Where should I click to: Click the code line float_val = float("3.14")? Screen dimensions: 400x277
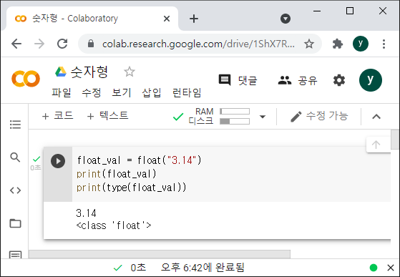(x=139, y=160)
